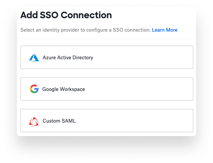The height and width of the screenshot is (163, 213).
Task: Click the 'Azure Active Directory' text label
Action: point(68,58)
